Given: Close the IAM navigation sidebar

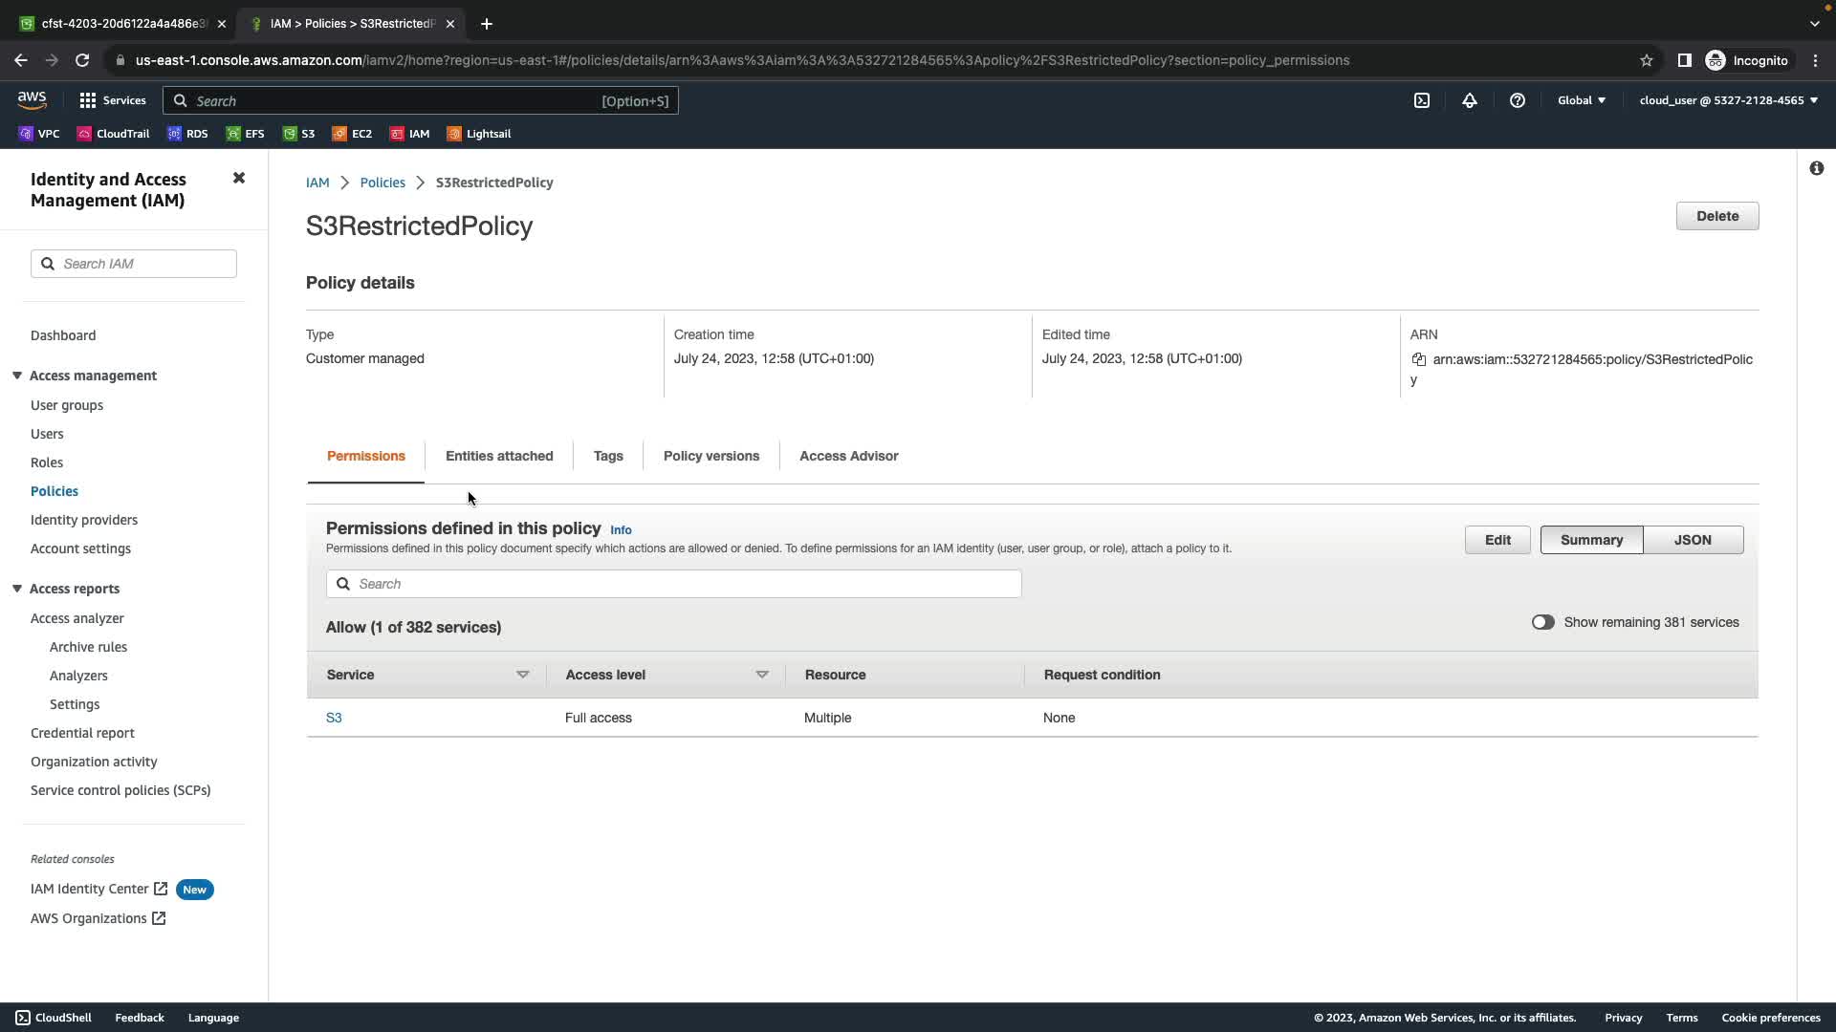Looking at the screenshot, I should pos(239,178).
